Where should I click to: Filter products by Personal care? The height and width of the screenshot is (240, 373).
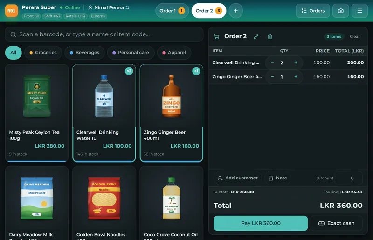pyautogui.click(x=131, y=53)
